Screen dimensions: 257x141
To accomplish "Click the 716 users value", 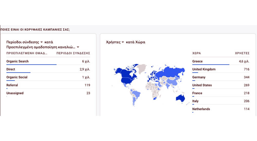I will 247,69.
